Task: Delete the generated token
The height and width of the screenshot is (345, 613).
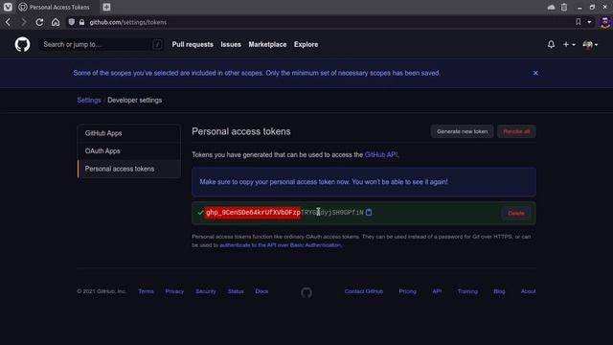Action: pyautogui.click(x=516, y=213)
